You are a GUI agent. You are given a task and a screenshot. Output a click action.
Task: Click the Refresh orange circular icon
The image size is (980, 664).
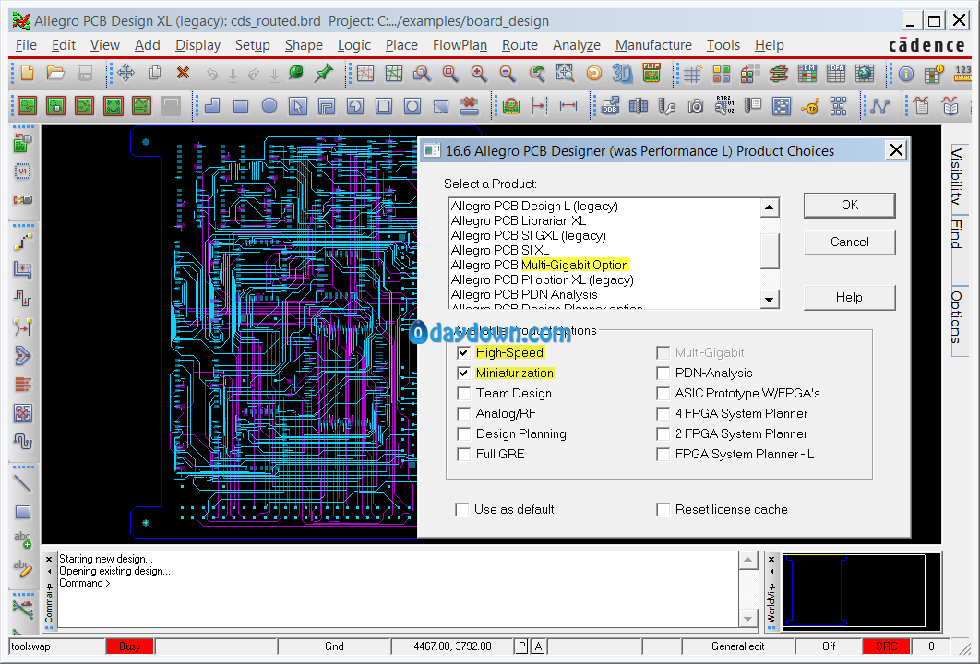point(593,73)
